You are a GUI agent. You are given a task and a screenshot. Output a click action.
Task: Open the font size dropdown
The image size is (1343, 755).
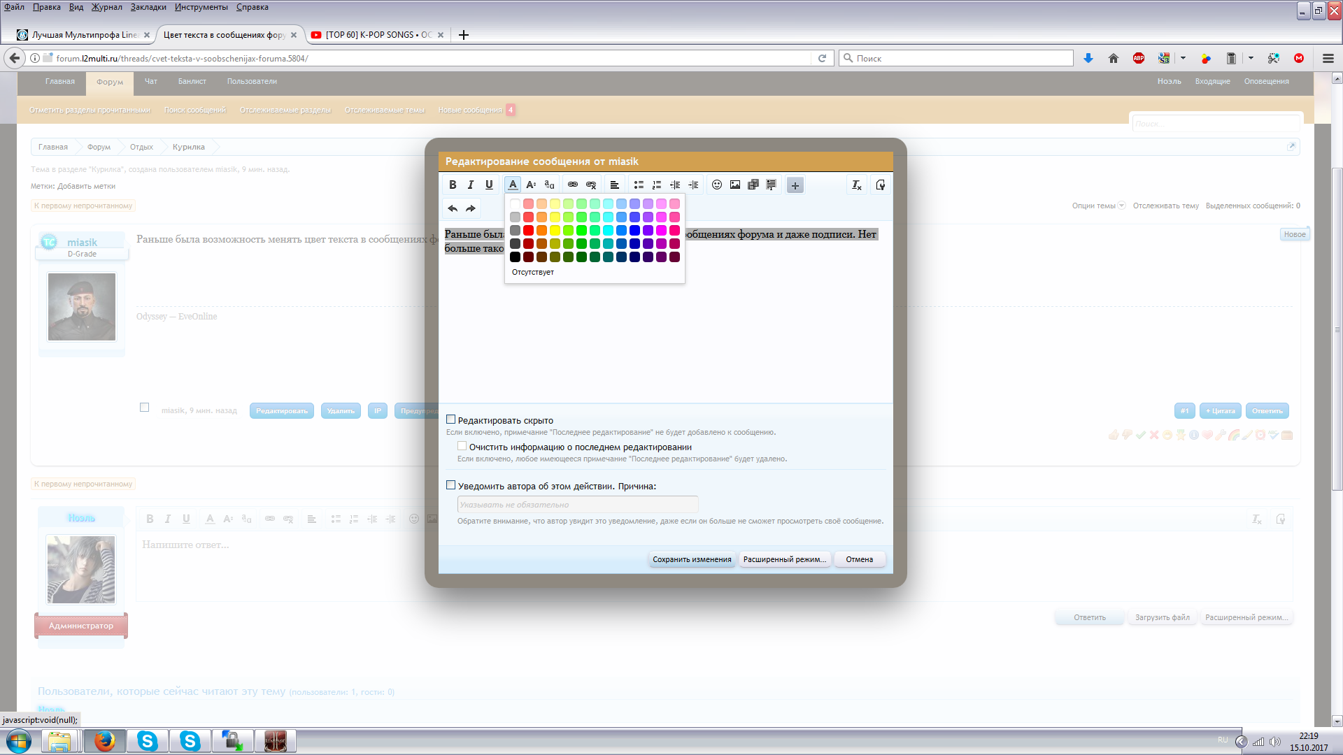tap(531, 185)
